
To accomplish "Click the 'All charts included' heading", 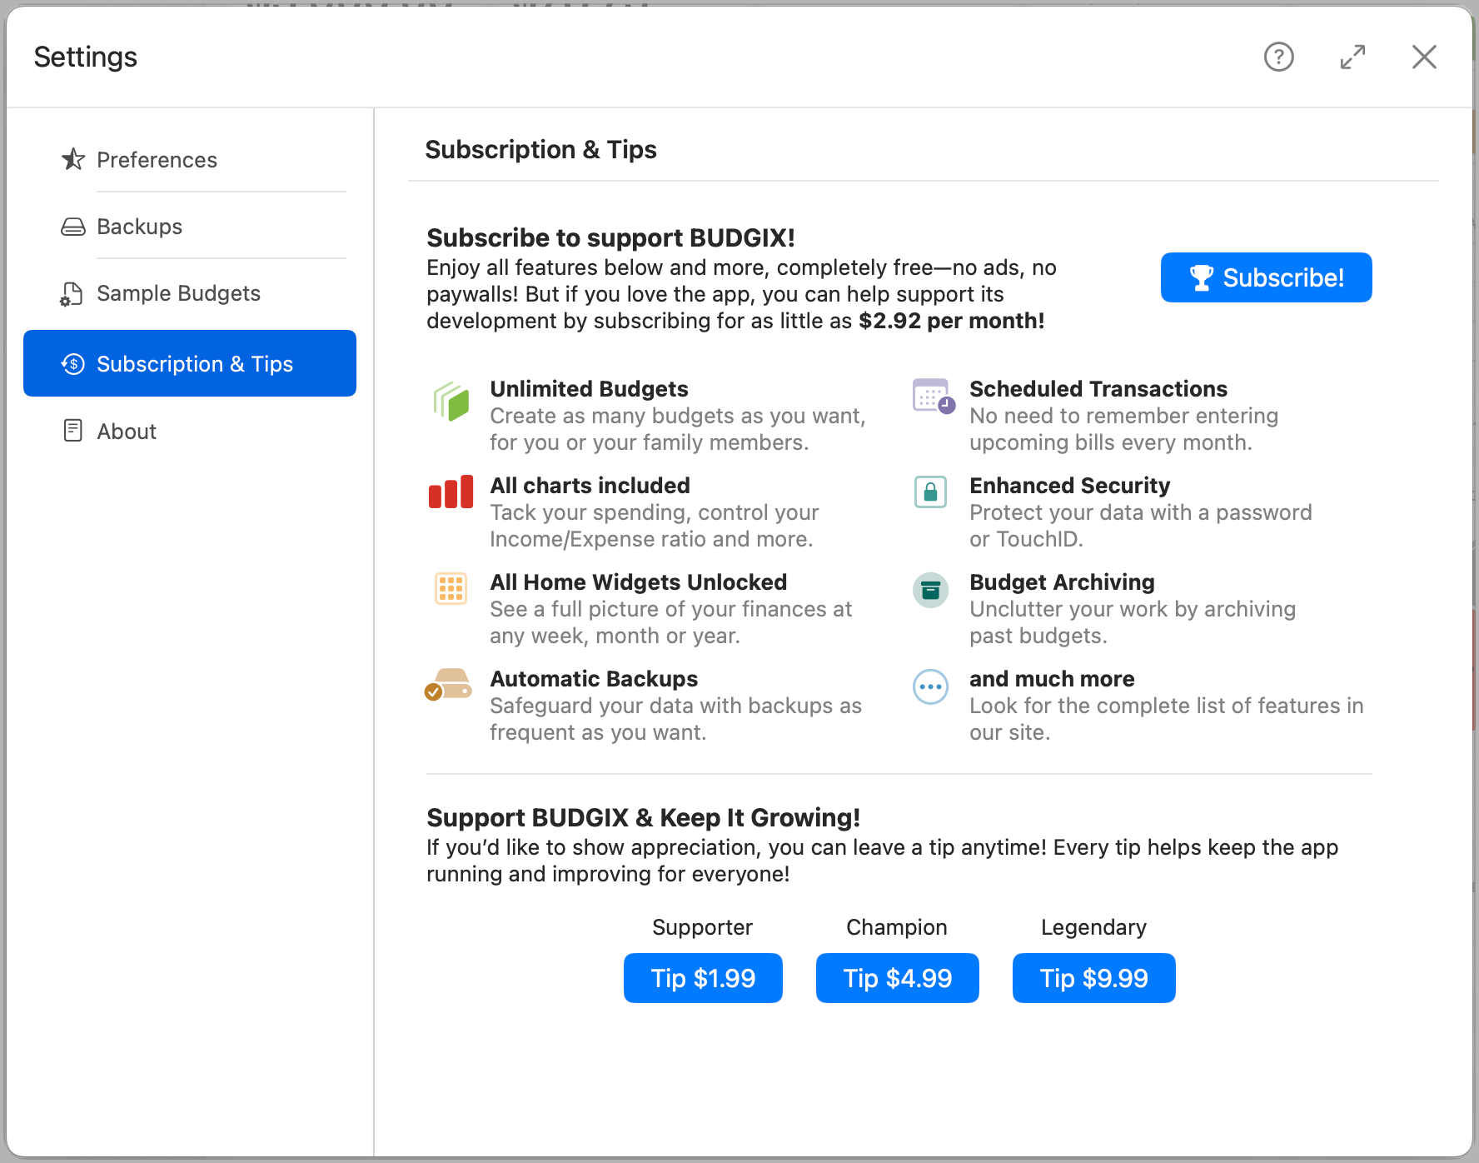I will click(590, 486).
